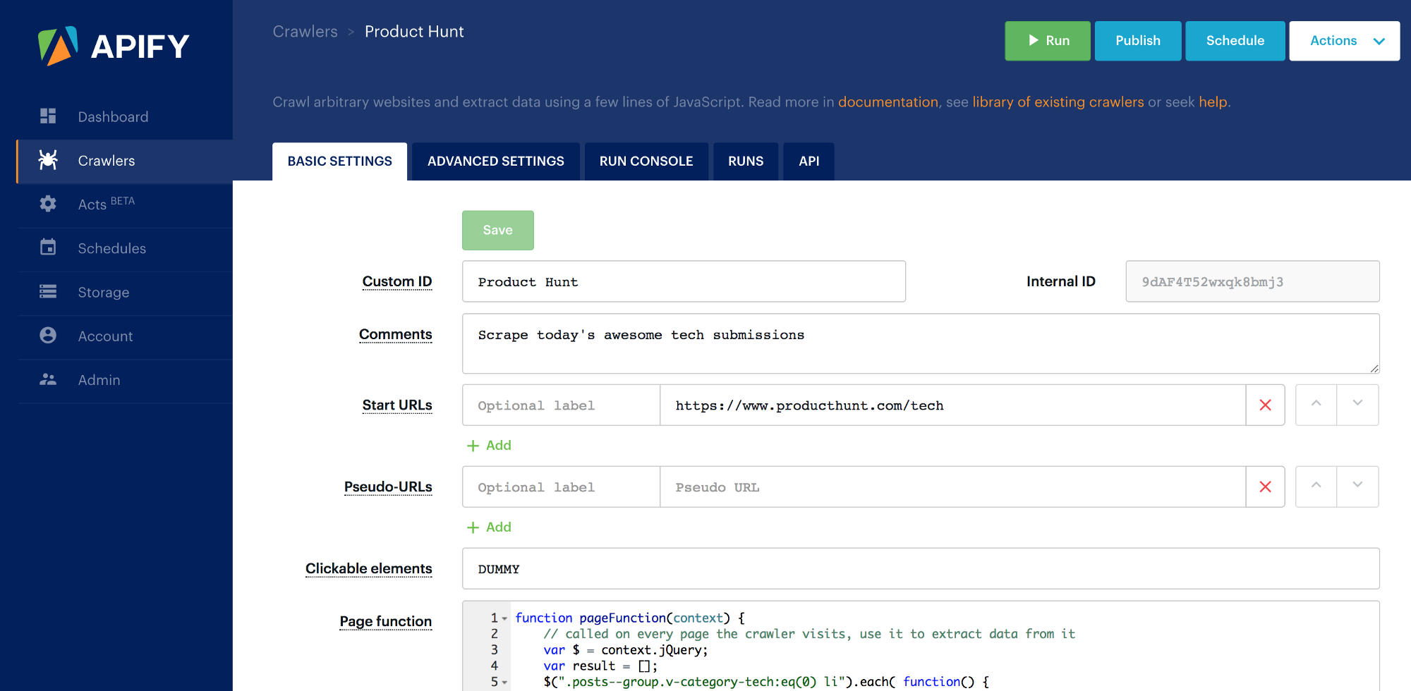
Task: Move the Start URL down with the chevron
Action: click(x=1357, y=405)
